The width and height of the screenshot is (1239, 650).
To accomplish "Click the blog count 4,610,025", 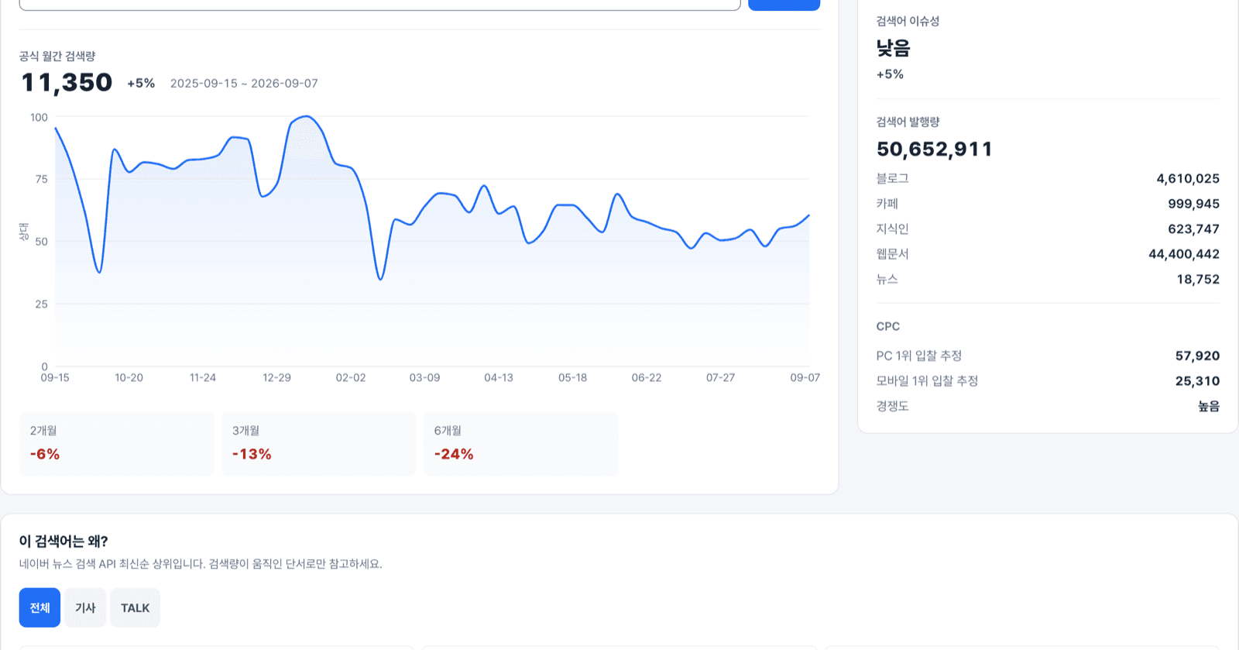I will click(x=1188, y=178).
